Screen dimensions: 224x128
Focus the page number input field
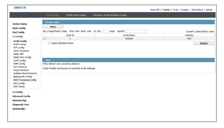[105, 31]
